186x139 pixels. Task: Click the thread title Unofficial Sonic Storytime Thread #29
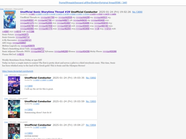point(45,12)
